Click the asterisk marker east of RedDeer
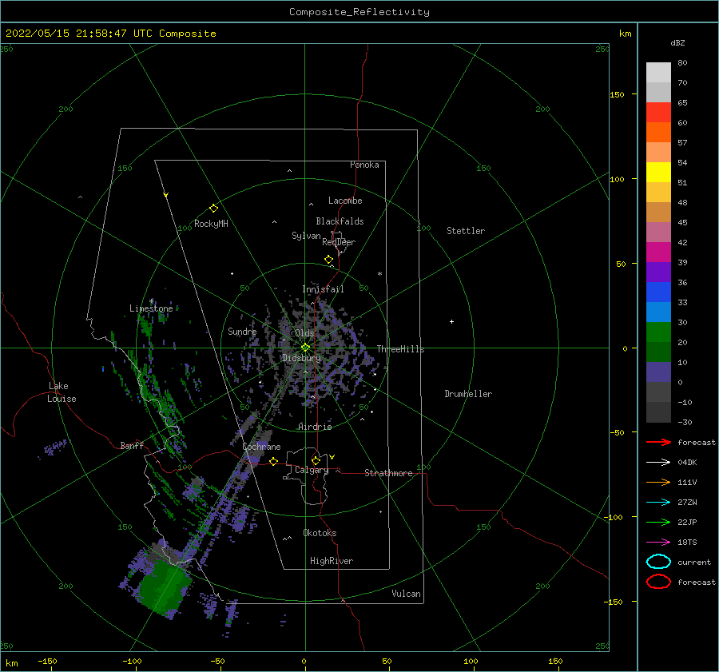Viewport: 719px width, 672px height. pyautogui.click(x=379, y=274)
